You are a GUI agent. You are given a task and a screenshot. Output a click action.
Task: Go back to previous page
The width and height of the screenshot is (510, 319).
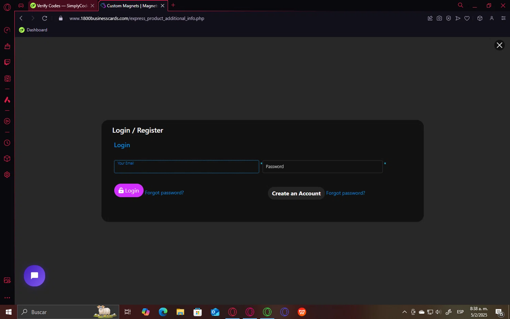point(21,18)
